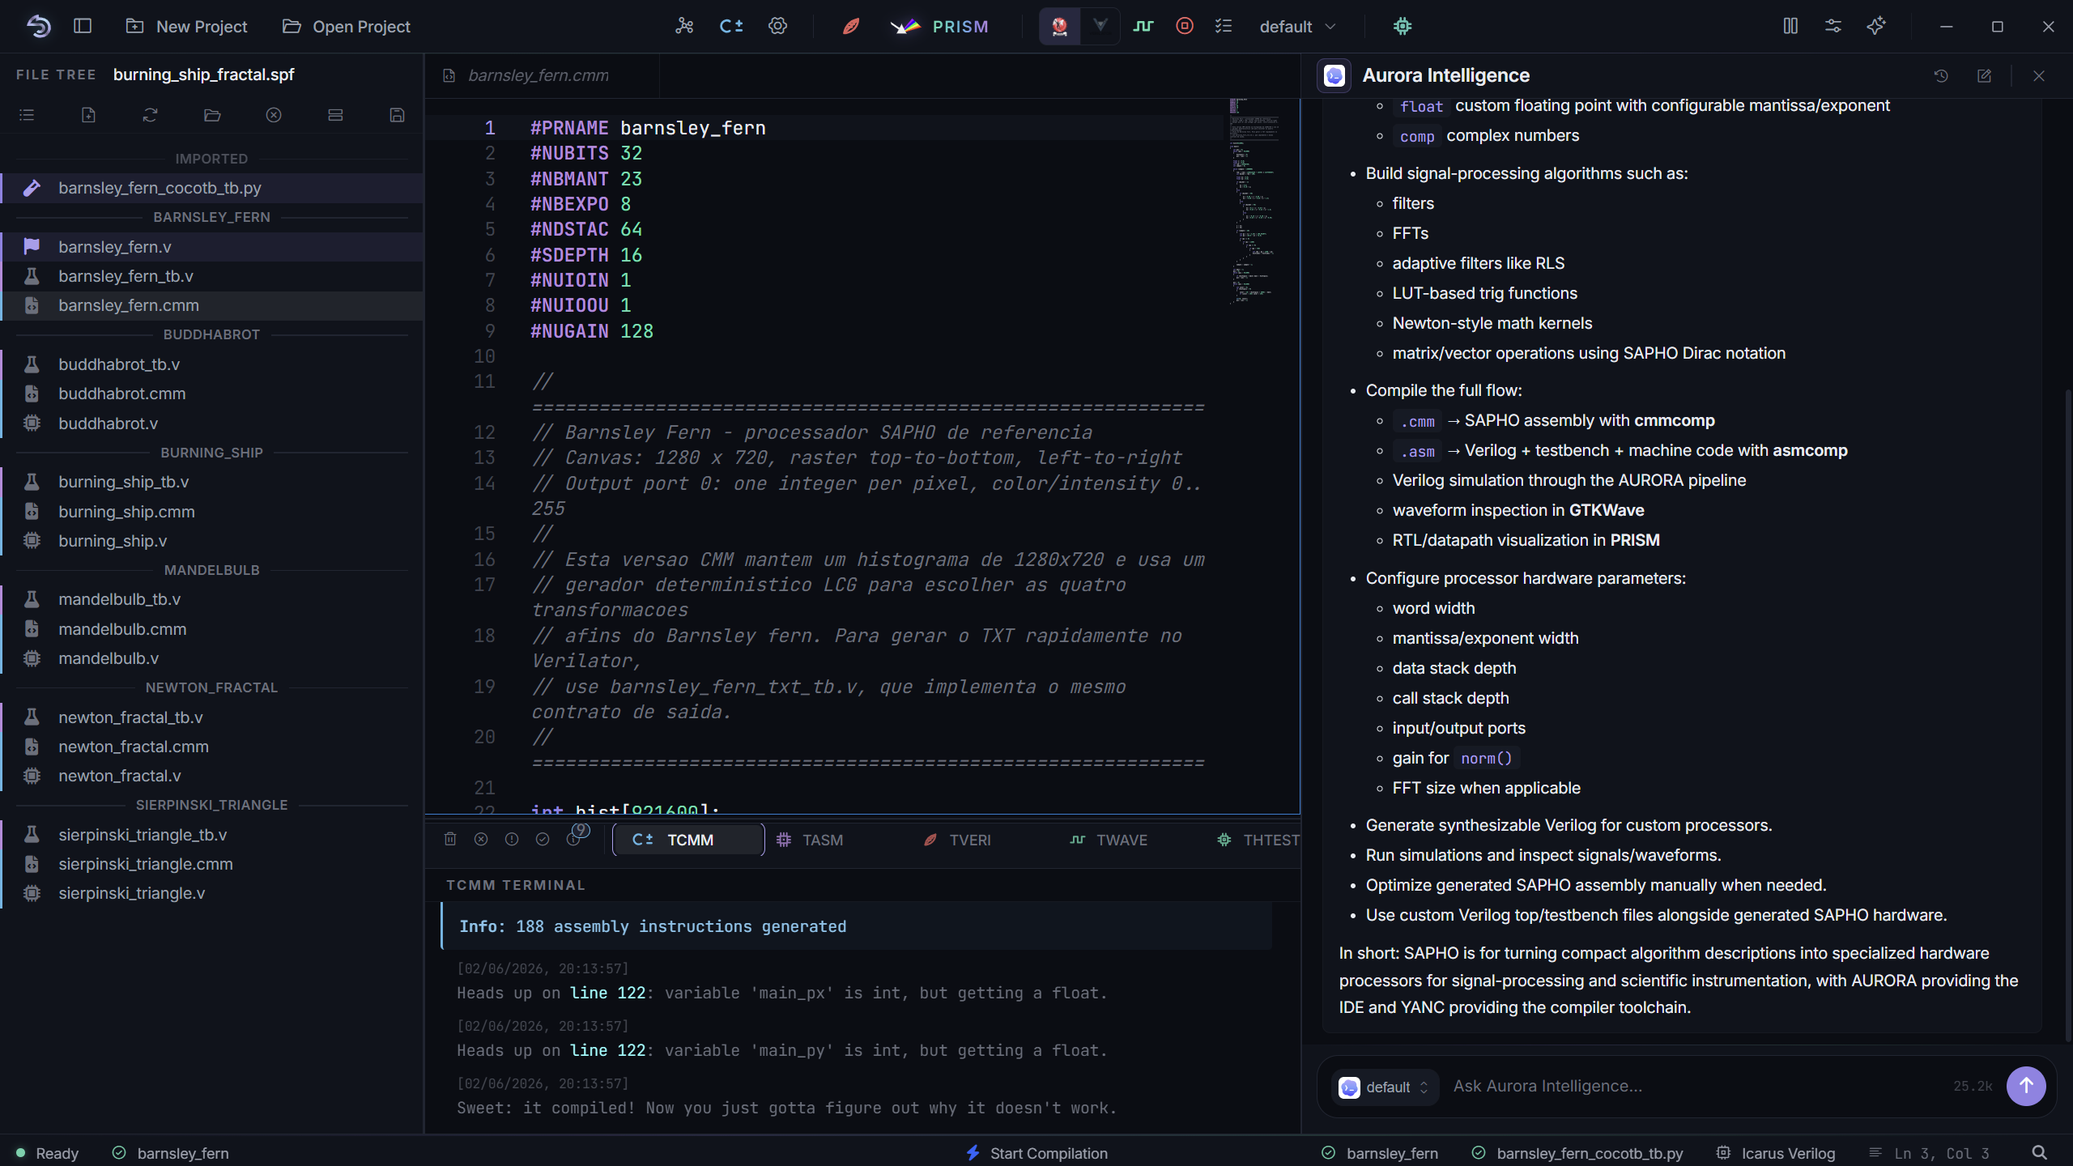The height and width of the screenshot is (1166, 2073).
Task: Click the Aurora Intelligence logo icon
Action: pos(1334,75)
